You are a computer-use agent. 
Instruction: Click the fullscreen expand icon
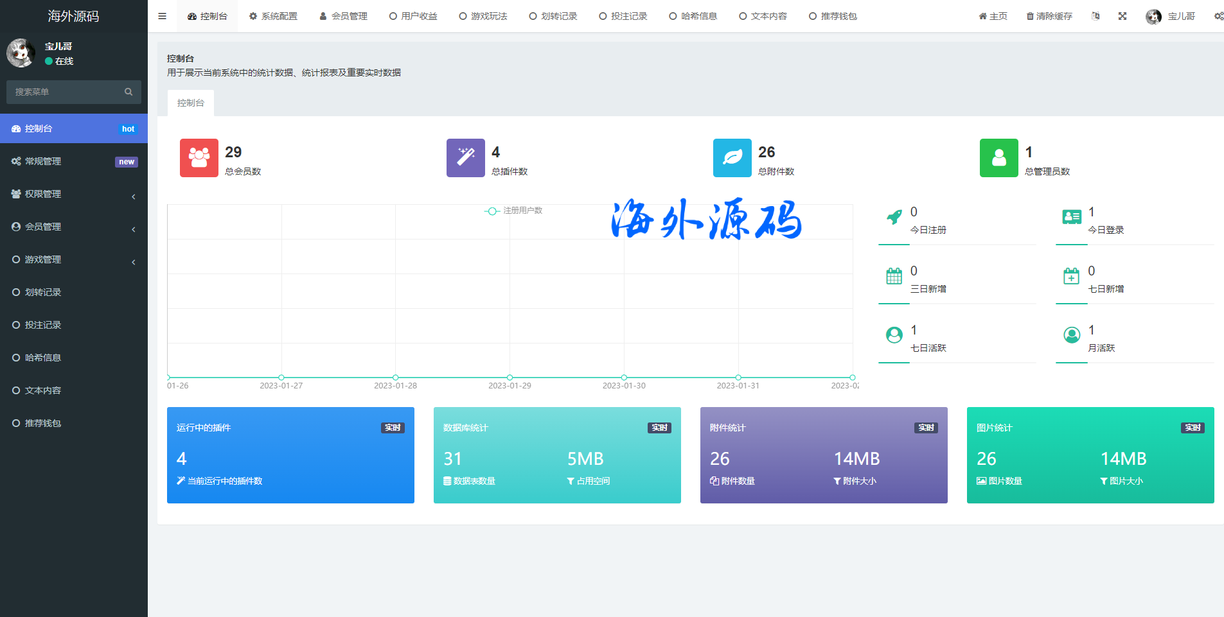pyautogui.click(x=1122, y=16)
